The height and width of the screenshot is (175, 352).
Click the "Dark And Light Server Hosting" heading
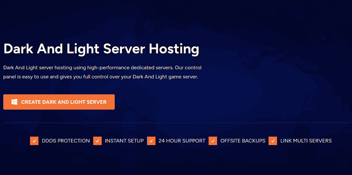[x=101, y=49]
